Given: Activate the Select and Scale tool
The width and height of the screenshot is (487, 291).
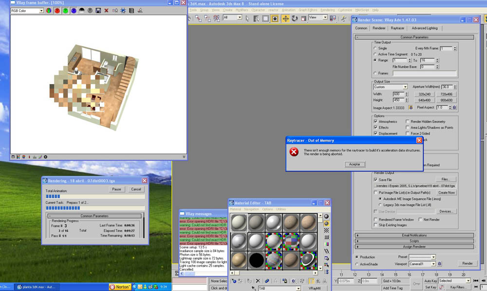Looking at the screenshot, I should (304, 18).
